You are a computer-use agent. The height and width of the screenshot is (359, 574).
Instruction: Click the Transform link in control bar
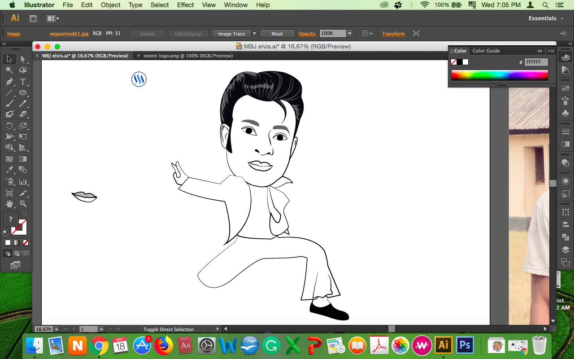(393, 34)
